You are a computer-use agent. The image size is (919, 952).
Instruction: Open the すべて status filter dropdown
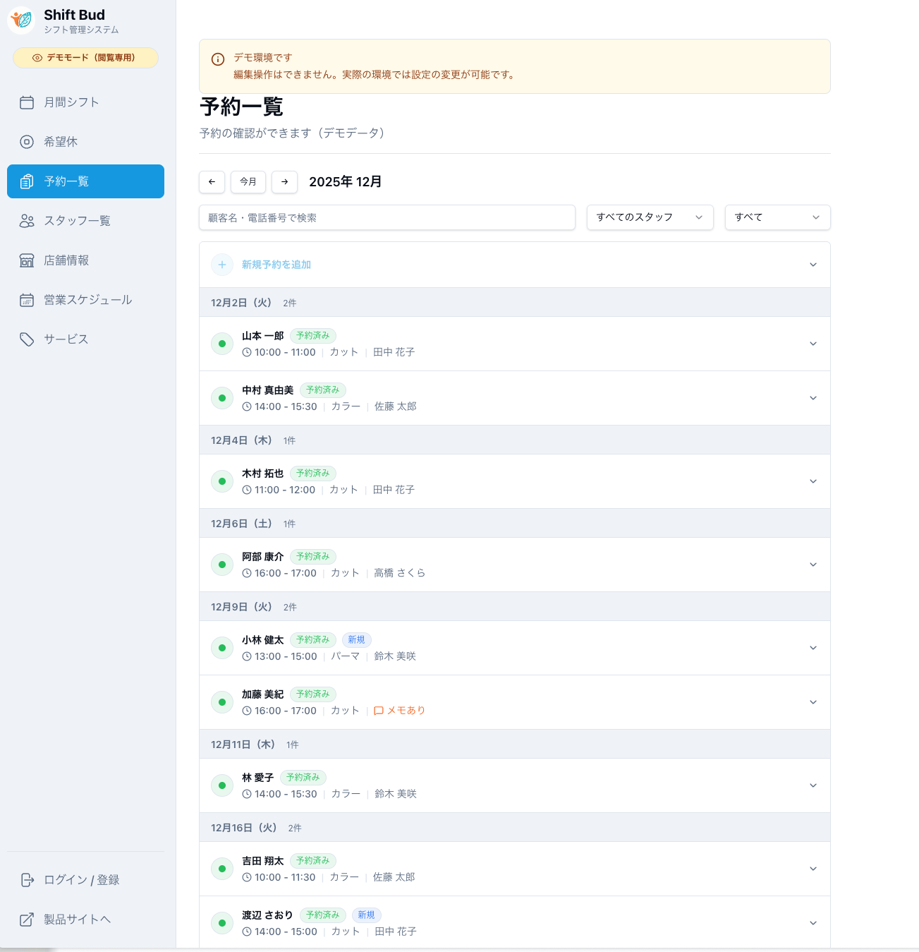(777, 217)
